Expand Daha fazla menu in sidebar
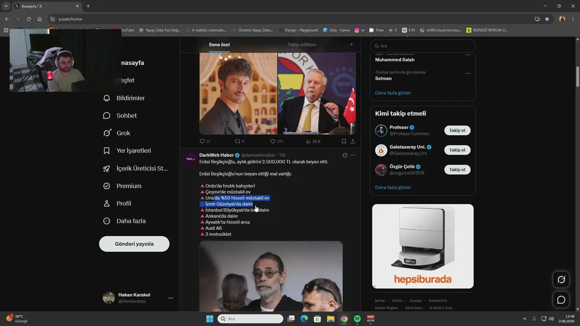This screenshot has height=326, width=580. (125, 221)
